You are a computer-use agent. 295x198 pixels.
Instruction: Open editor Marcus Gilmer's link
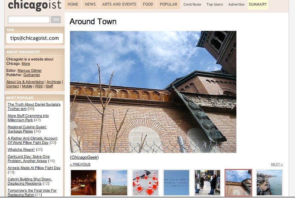click(x=30, y=70)
